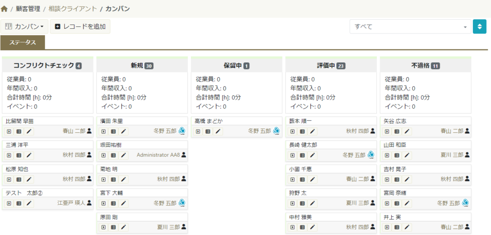Open detail view icon on 宮岡 奈緒 card
The height and width of the screenshot is (235, 491).
click(x=397, y=203)
